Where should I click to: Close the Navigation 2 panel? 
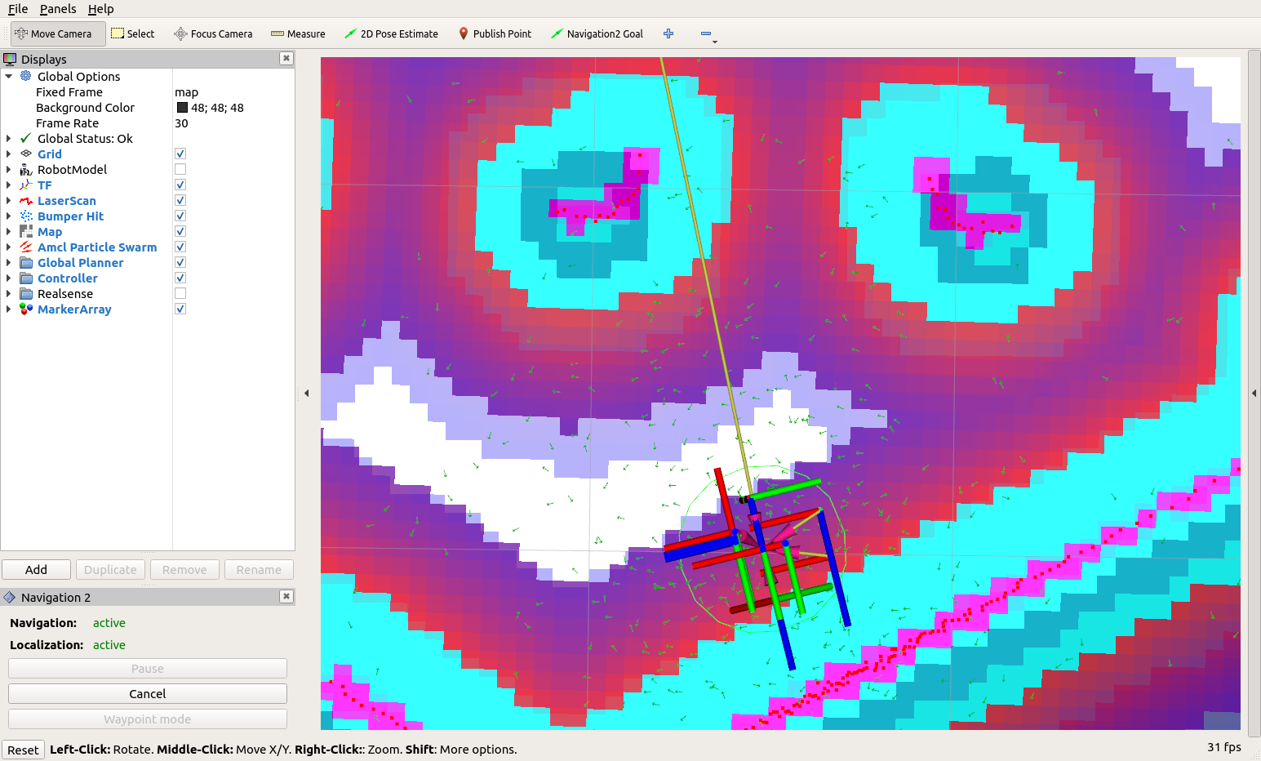pyautogui.click(x=286, y=597)
